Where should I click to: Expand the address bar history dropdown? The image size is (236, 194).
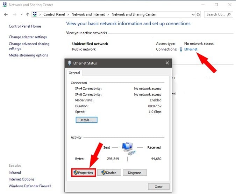pos(193,15)
